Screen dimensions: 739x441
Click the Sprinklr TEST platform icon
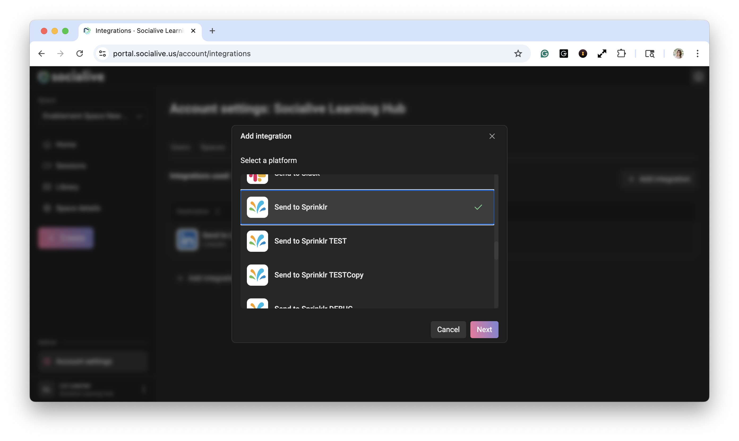pos(257,241)
